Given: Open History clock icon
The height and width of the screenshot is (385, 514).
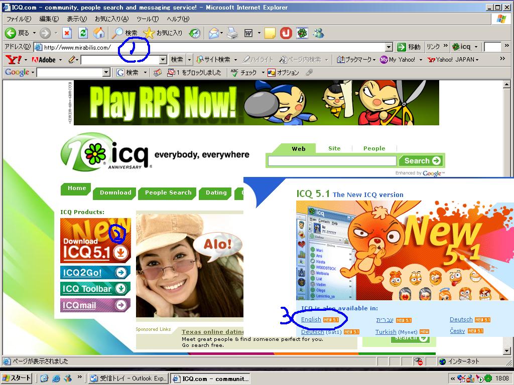Looking at the screenshot, I should pyautogui.click(x=195, y=33).
